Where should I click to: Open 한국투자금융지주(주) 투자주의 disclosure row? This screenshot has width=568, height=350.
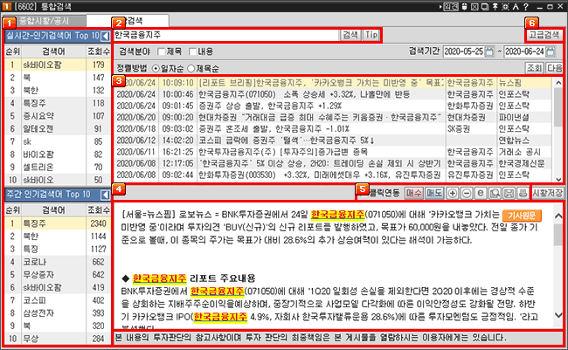tap(333, 152)
